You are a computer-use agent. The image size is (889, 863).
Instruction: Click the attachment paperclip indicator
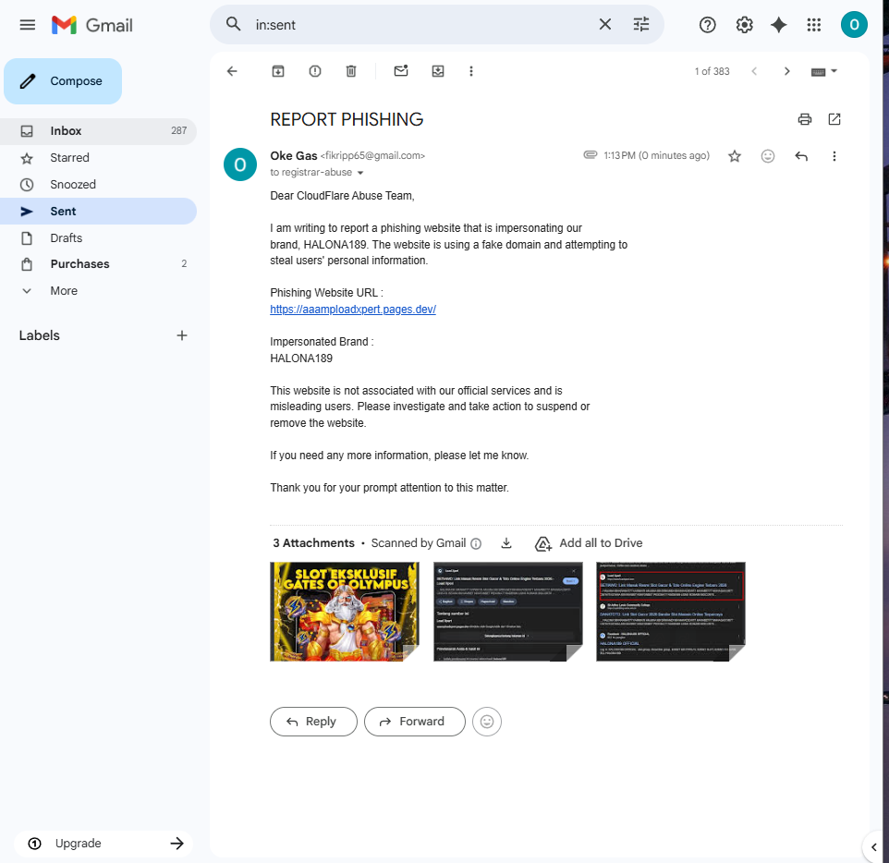591,155
